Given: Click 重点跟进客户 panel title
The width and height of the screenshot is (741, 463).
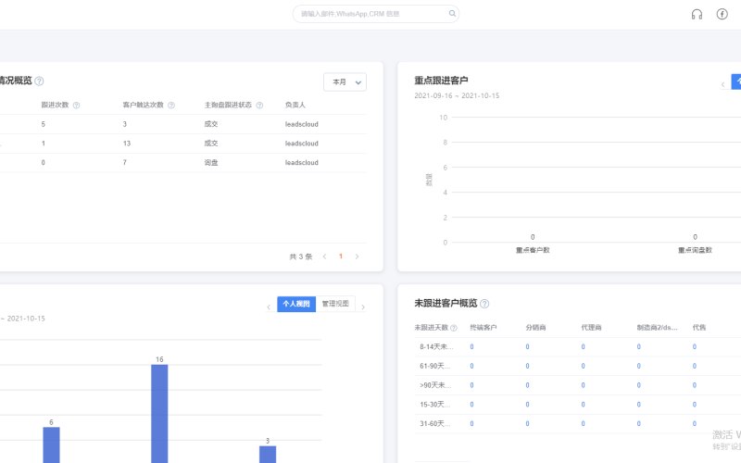Looking at the screenshot, I should [x=441, y=81].
